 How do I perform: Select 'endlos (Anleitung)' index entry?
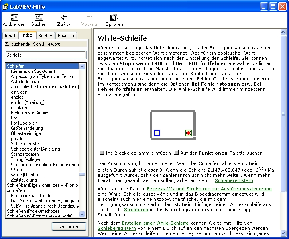(28, 102)
